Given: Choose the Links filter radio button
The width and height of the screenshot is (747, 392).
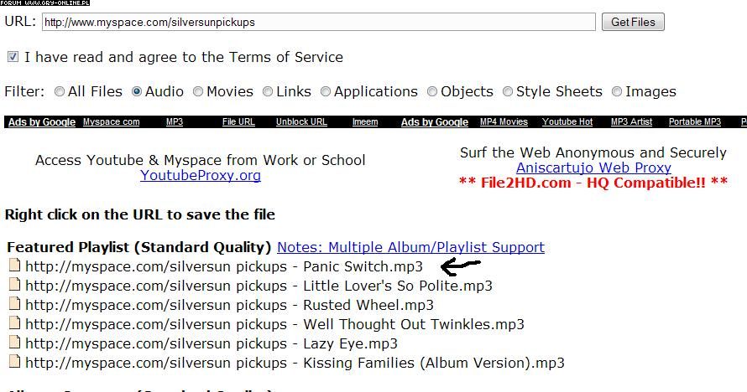Looking at the screenshot, I should (x=268, y=92).
